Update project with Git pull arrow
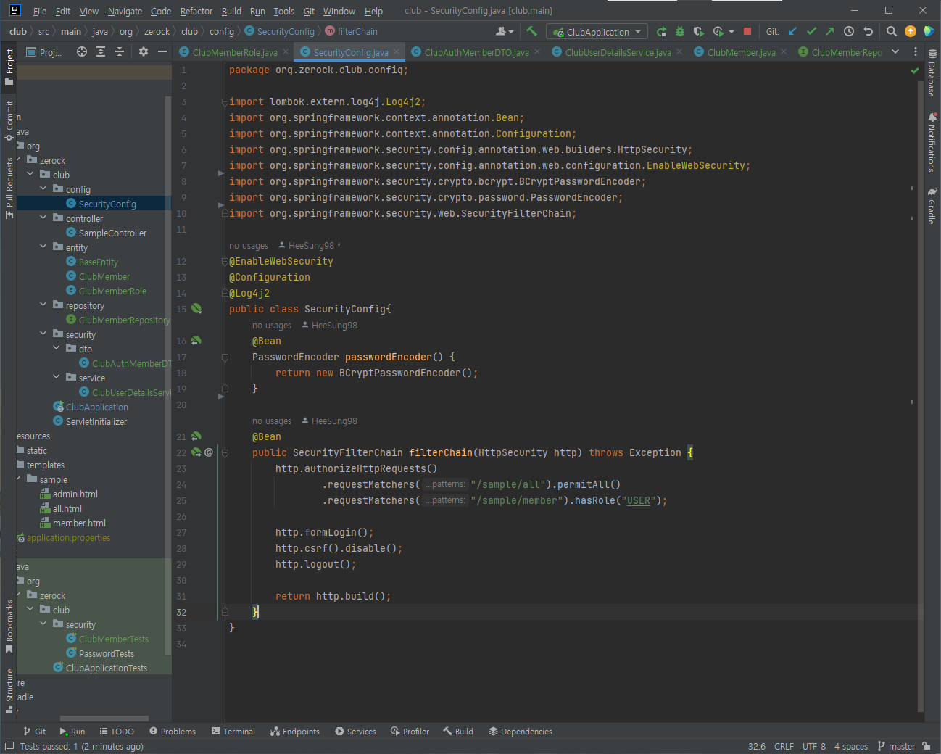The image size is (941, 754). tap(792, 31)
